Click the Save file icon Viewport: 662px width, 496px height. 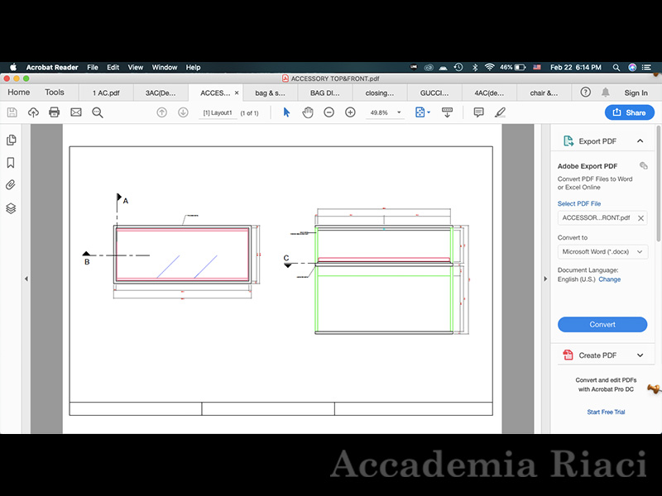12,112
